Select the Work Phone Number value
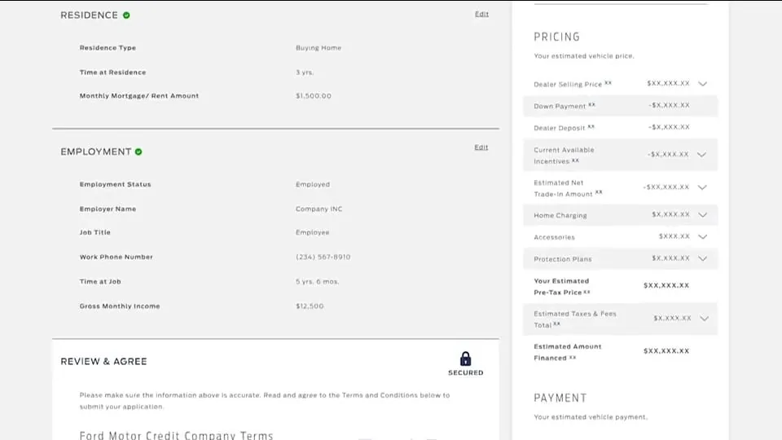 pos(323,257)
